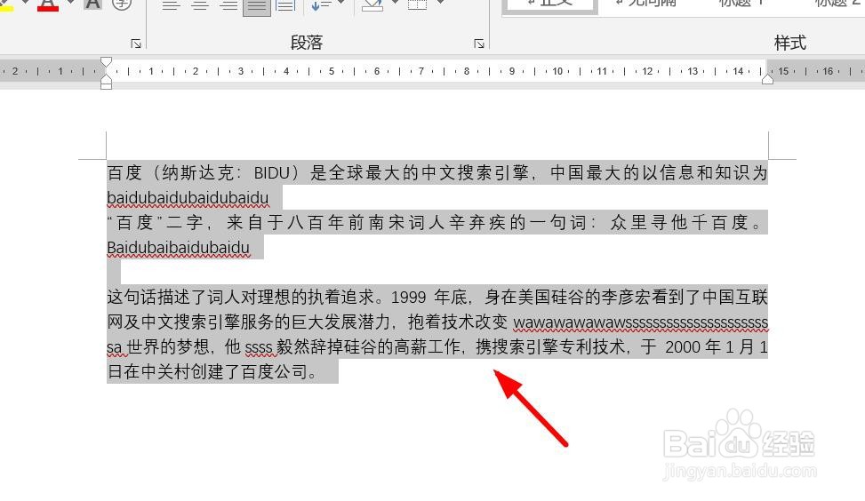Screen dimensions: 865x501
Task: Click the ruler at the 8 mark
Action: pos(466,71)
